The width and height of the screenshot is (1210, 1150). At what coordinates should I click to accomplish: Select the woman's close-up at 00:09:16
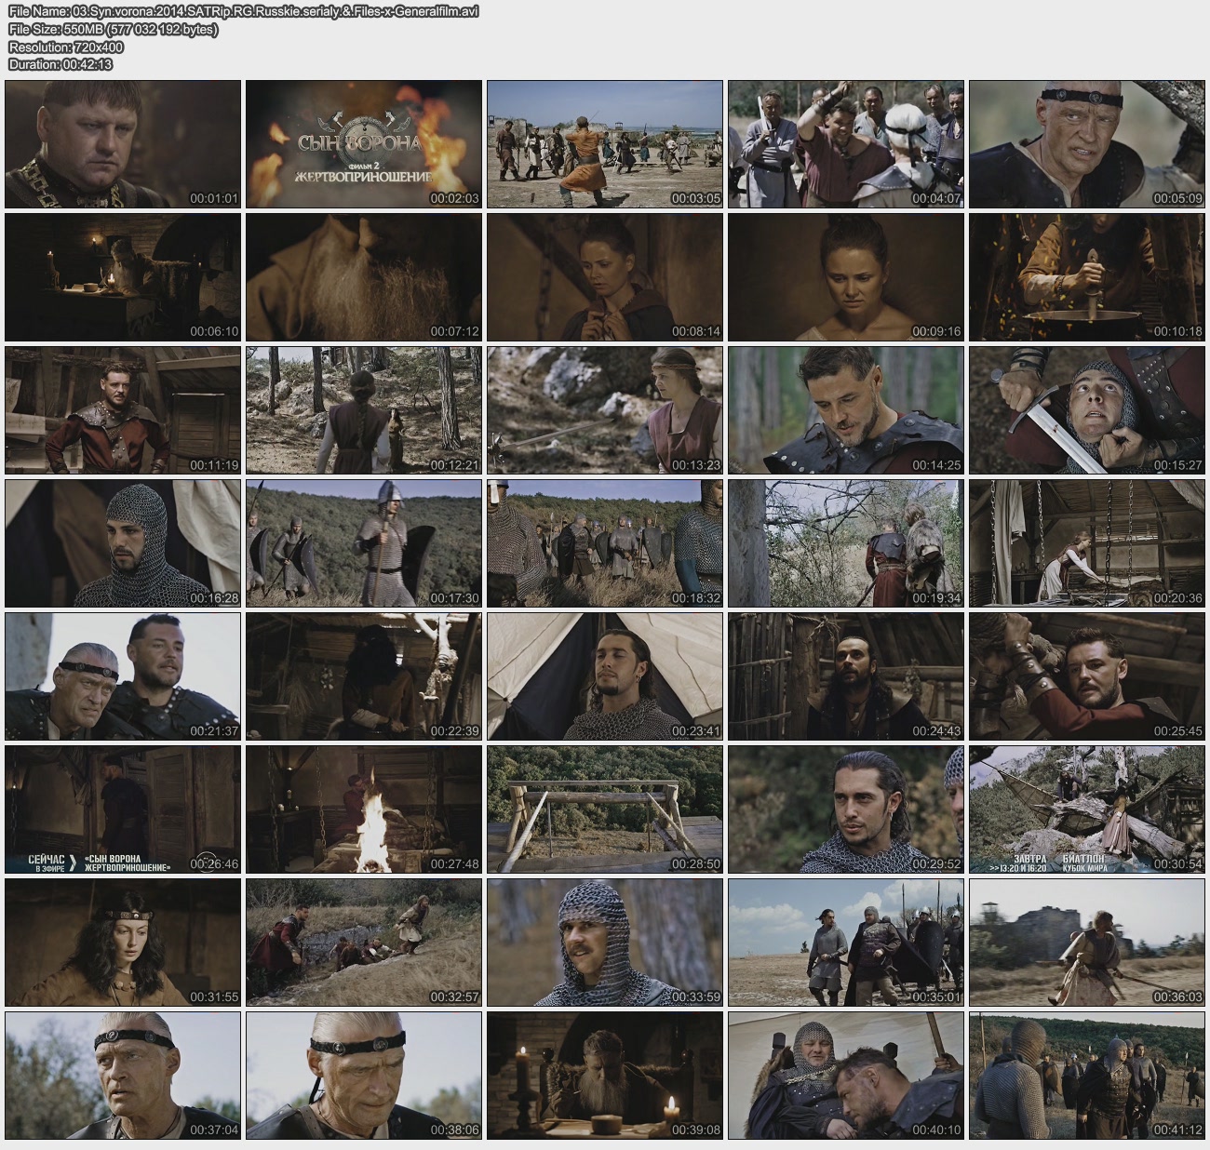pos(846,277)
